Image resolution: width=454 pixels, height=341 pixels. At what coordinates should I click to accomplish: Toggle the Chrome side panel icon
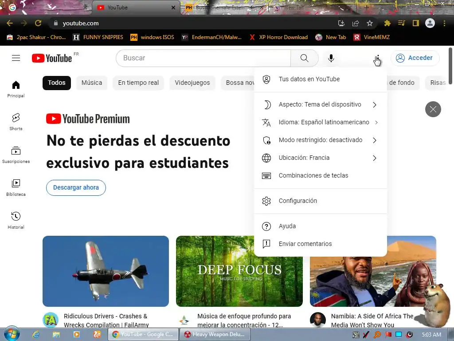coord(415,23)
